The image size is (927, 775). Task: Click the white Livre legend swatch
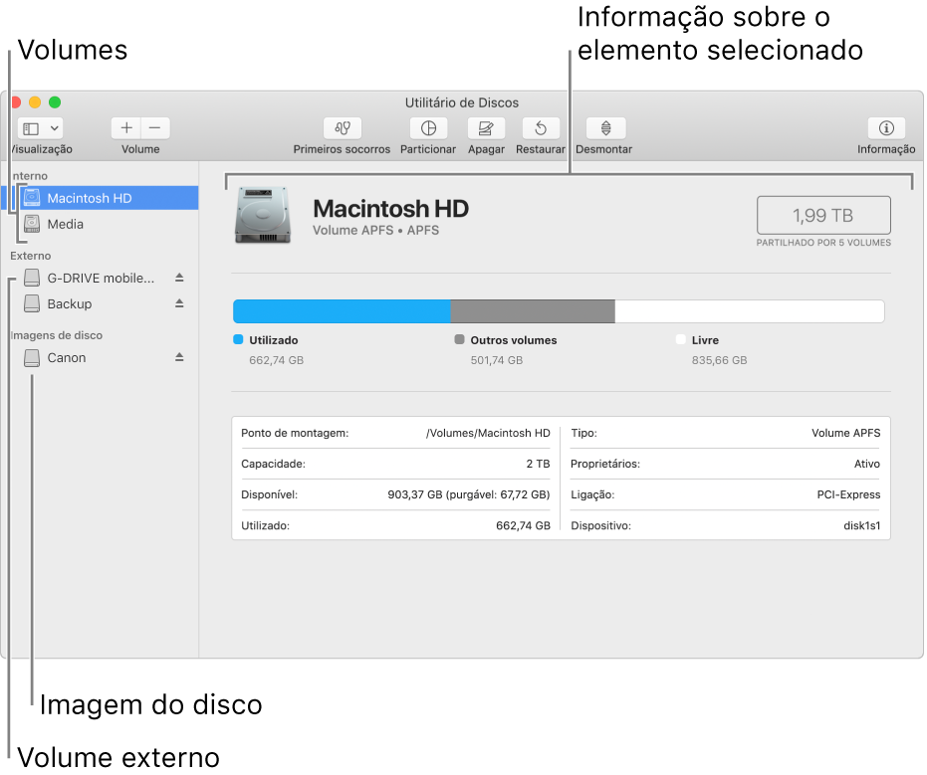680,339
